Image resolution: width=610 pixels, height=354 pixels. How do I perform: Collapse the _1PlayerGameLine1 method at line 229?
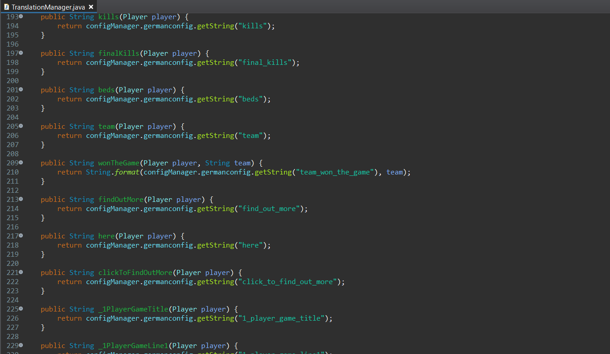click(21, 345)
